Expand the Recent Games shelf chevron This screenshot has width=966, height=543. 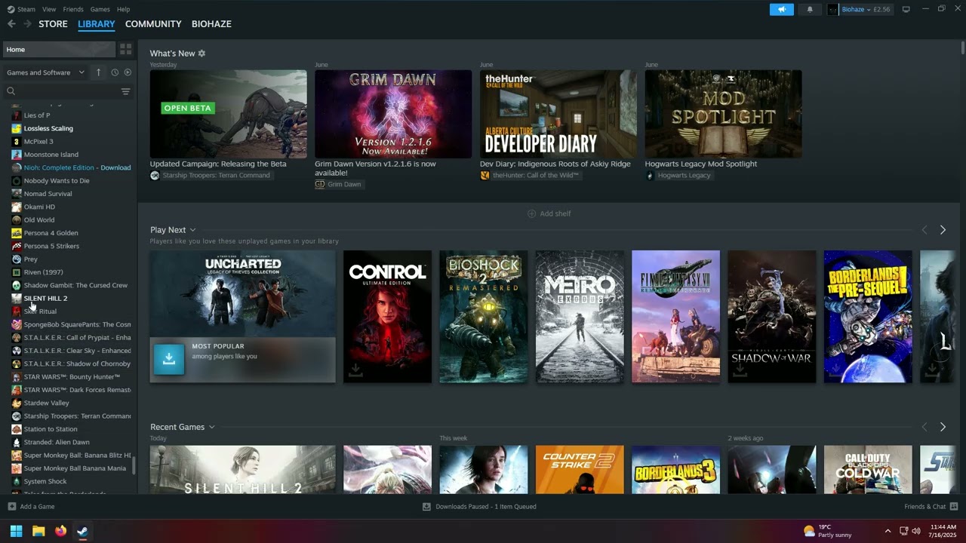click(x=211, y=426)
